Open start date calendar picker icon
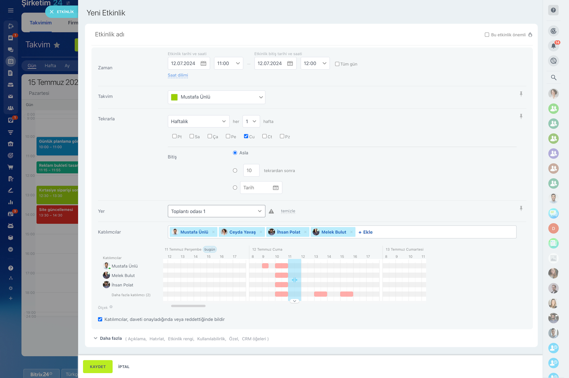This screenshot has height=378, width=569. coord(203,63)
